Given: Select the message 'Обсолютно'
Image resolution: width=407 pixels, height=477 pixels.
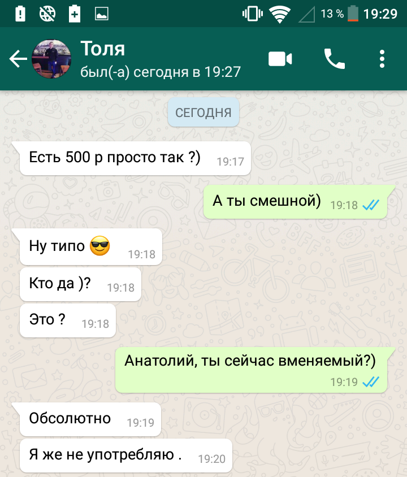Looking at the screenshot, I should 90,419.
